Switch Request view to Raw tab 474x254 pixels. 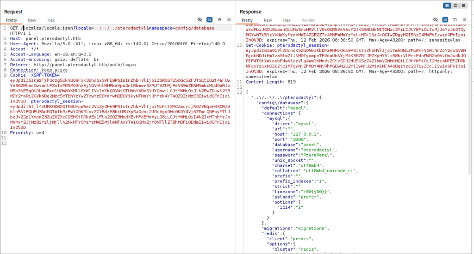click(32, 20)
